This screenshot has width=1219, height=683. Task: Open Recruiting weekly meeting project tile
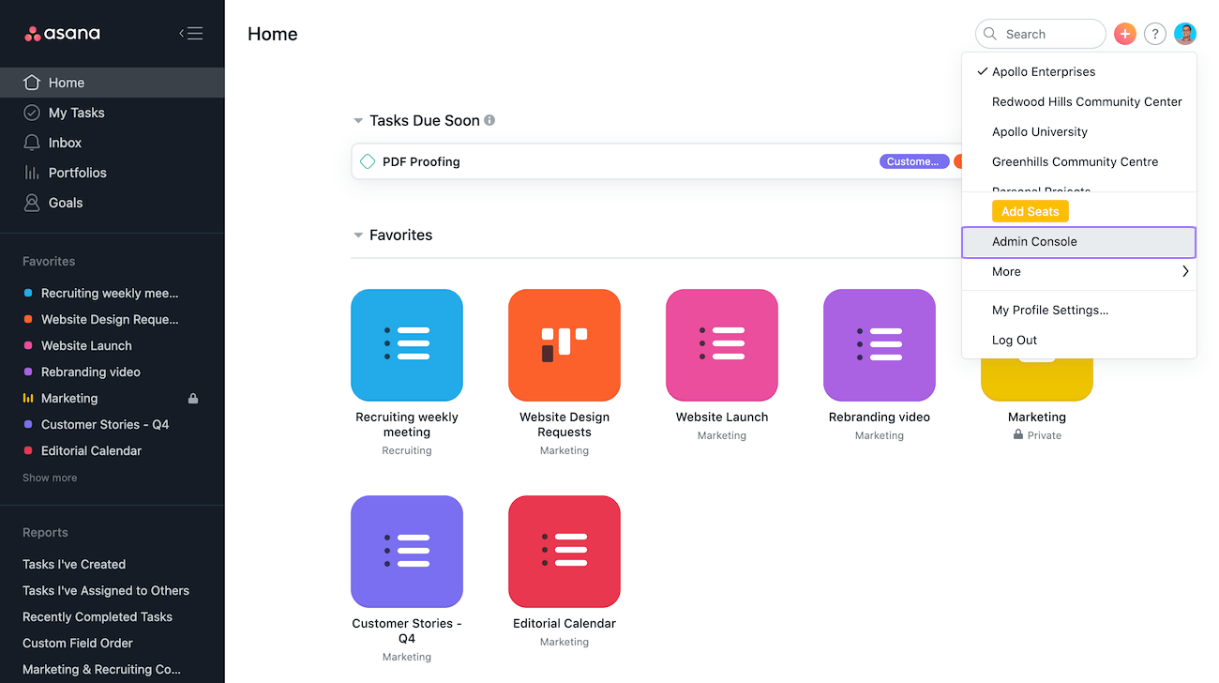pos(407,345)
